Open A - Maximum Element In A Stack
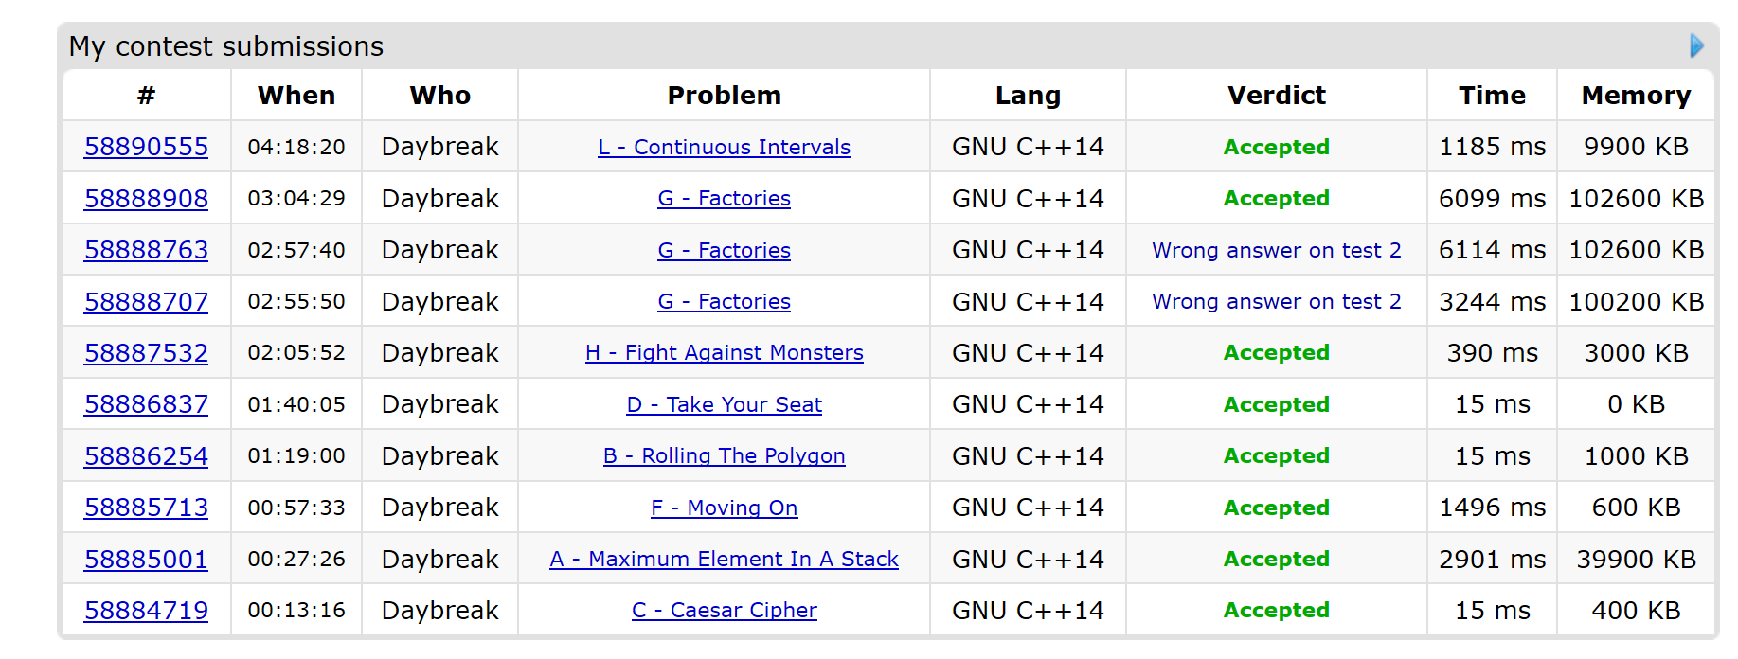The image size is (1738, 659). (724, 560)
